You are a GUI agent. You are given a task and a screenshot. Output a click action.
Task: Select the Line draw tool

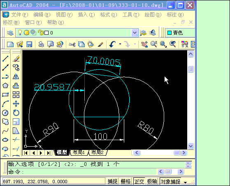coord(5,59)
